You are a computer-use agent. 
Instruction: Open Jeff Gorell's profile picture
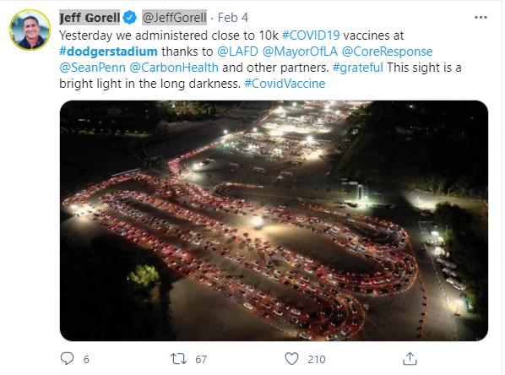pyautogui.click(x=30, y=30)
